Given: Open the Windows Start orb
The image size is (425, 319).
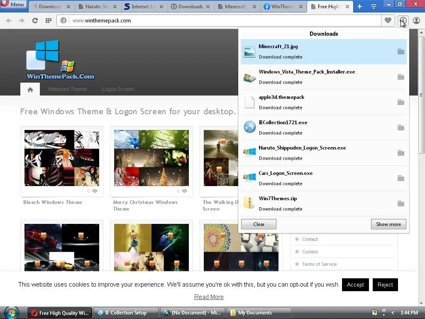Looking at the screenshot, I should [x=11, y=313].
